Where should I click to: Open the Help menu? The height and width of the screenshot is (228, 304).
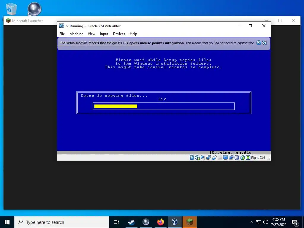pos(133,34)
